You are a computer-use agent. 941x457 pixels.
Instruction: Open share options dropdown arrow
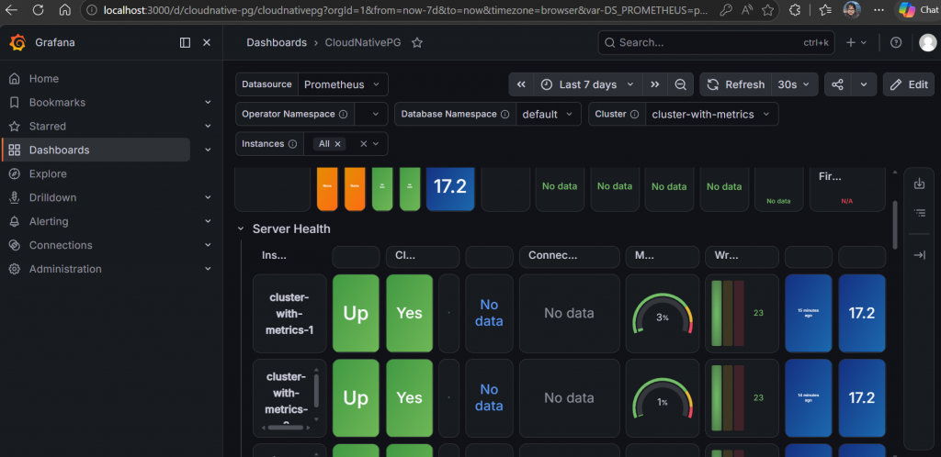point(864,84)
